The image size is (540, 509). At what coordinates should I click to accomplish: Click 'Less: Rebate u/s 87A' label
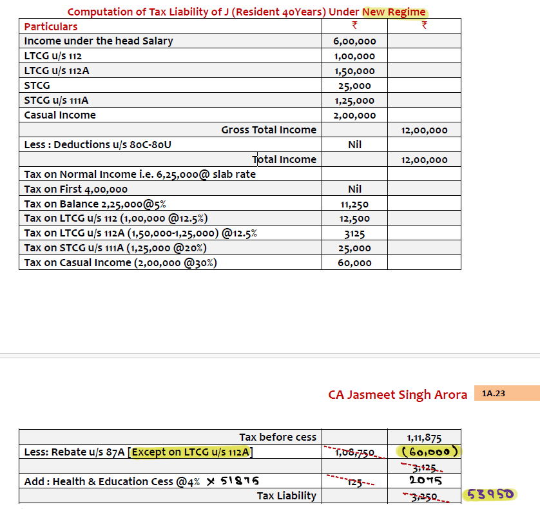(x=74, y=452)
